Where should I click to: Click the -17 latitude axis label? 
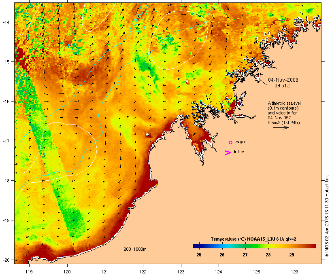click(x=6, y=141)
